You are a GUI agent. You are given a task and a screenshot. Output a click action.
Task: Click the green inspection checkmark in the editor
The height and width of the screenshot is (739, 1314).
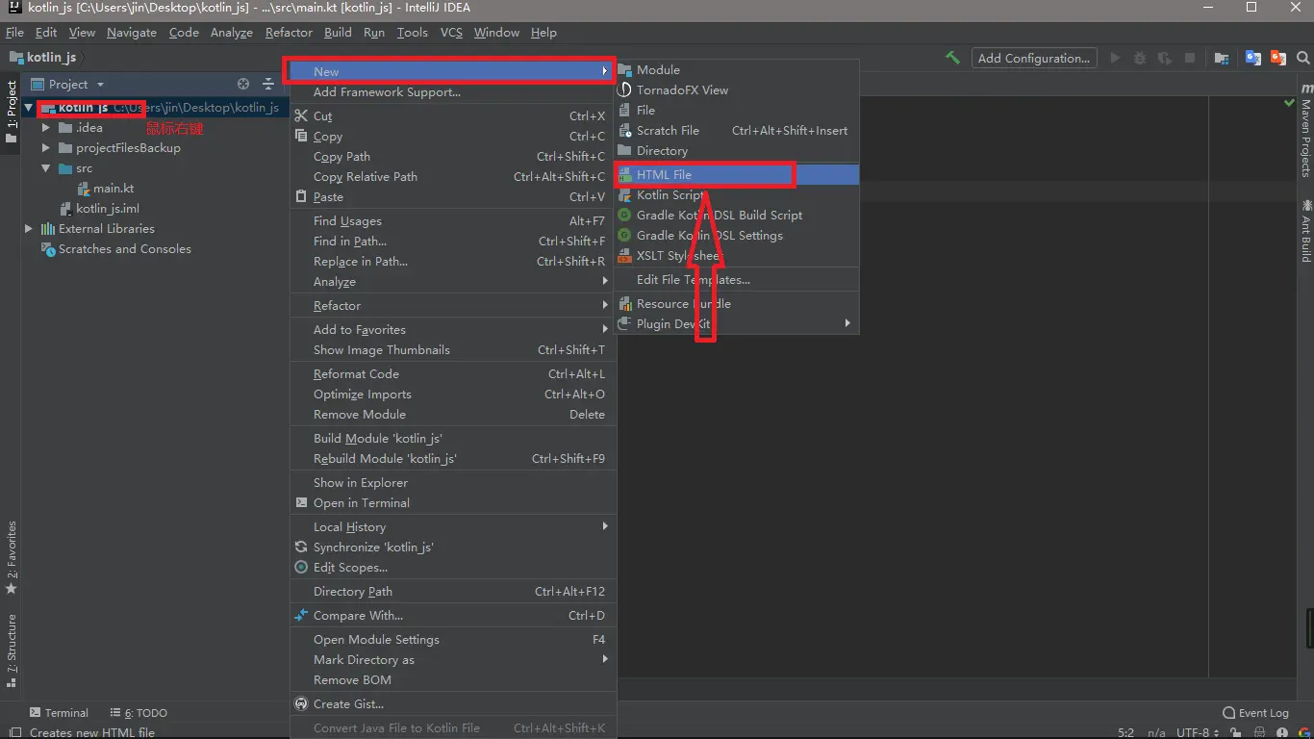(1289, 102)
